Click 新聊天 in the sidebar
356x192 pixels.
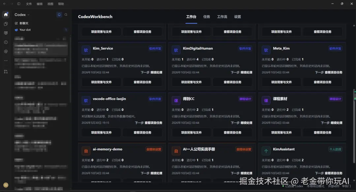(24, 23)
